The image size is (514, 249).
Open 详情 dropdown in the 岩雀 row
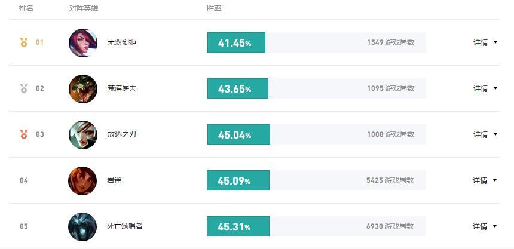point(485,180)
